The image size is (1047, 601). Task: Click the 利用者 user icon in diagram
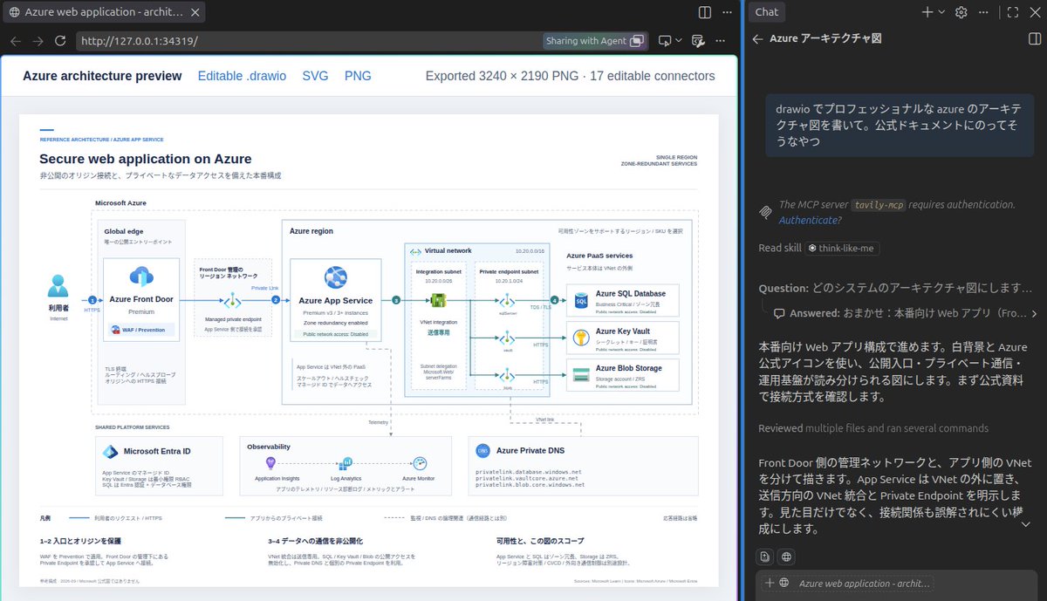tap(58, 286)
